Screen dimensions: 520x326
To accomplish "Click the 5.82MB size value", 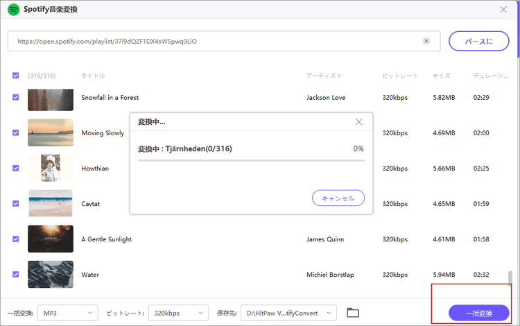I will [444, 98].
